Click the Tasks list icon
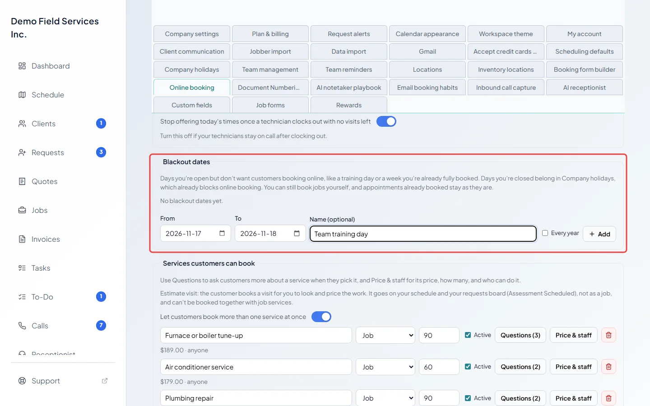Viewport: 650px width, 406px height. pyautogui.click(x=22, y=268)
